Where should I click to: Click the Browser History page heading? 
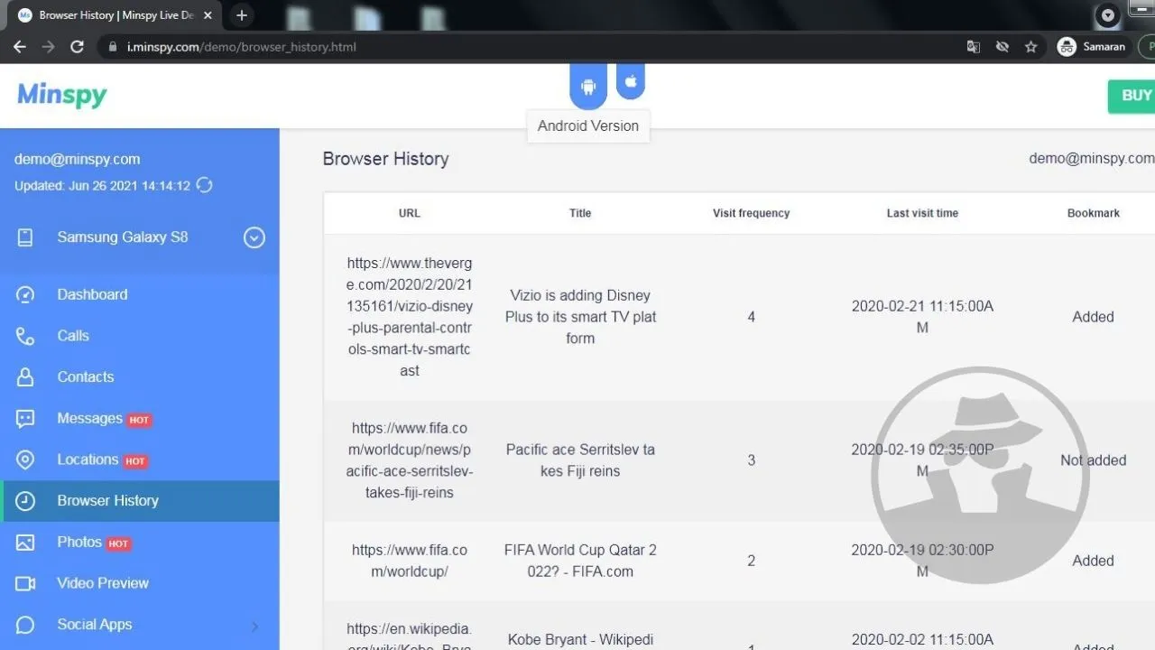[x=386, y=159]
